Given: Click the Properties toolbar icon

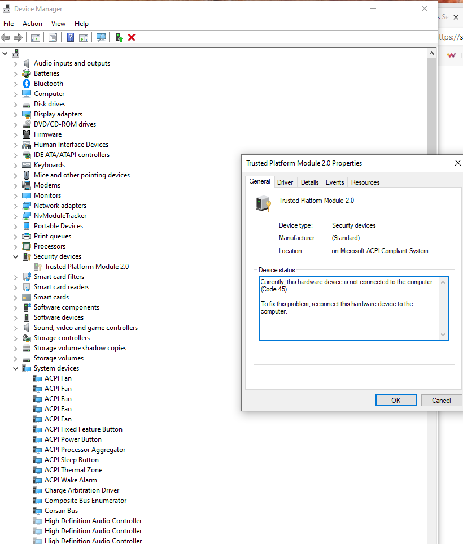Looking at the screenshot, I should coord(53,37).
